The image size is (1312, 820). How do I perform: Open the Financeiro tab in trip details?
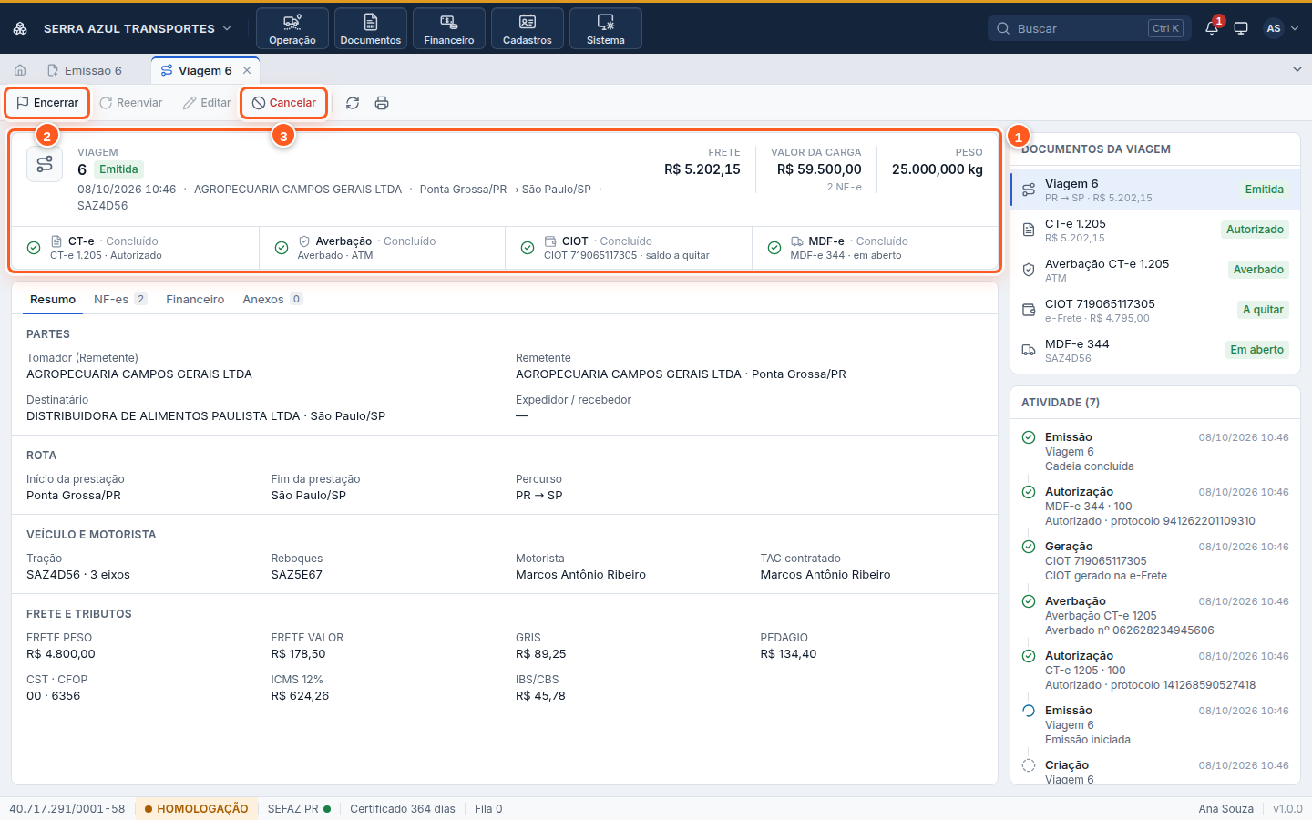[x=195, y=299]
